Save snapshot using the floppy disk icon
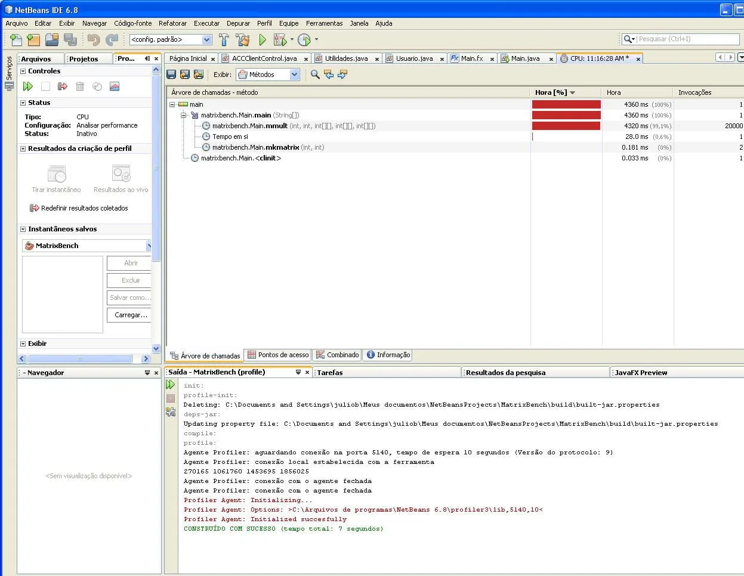 pyautogui.click(x=171, y=75)
